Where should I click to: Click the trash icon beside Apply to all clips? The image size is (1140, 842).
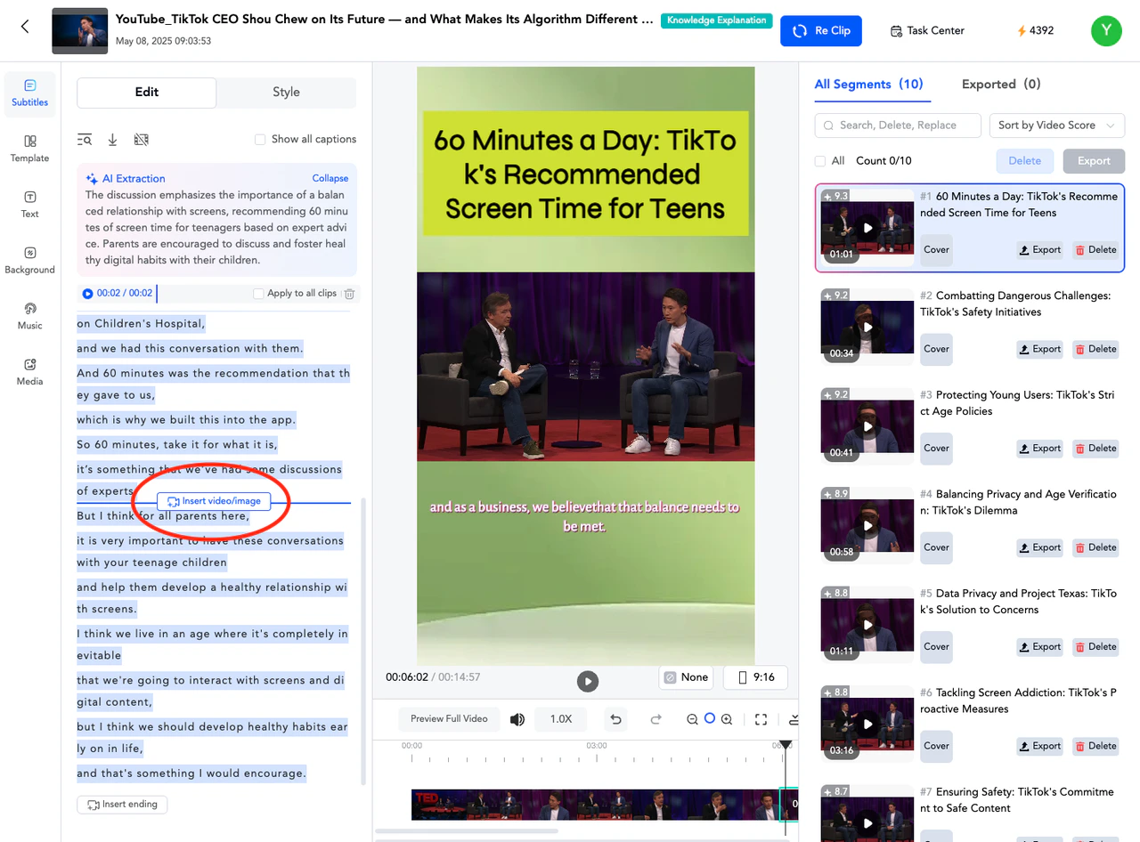click(349, 294)
